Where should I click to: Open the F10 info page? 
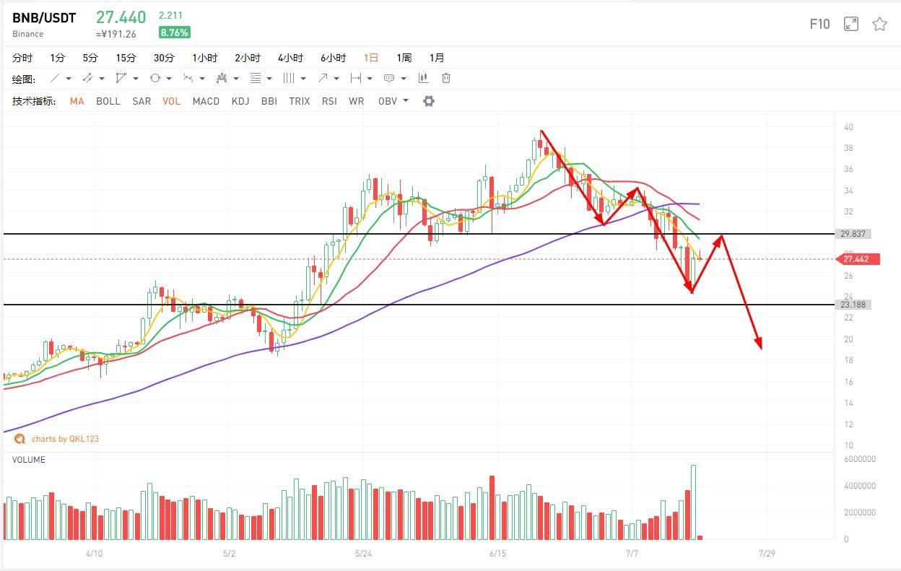click(819, 24)
